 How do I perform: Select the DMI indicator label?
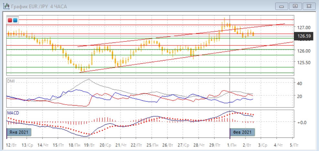tap(11, 81)
